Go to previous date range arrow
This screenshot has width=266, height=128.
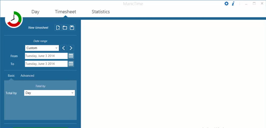point(64,48)
